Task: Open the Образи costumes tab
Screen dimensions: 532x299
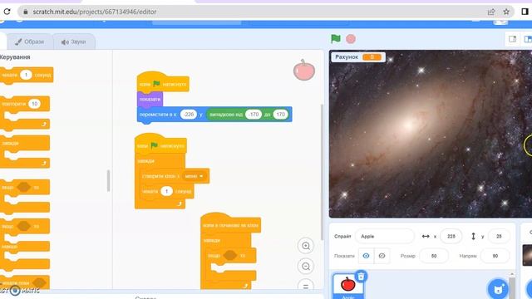Action: coord(30,42)
